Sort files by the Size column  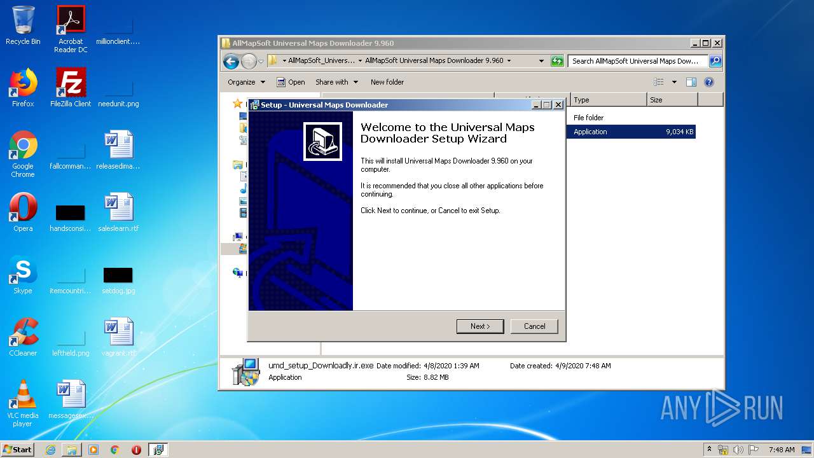(x=672, y=100)
